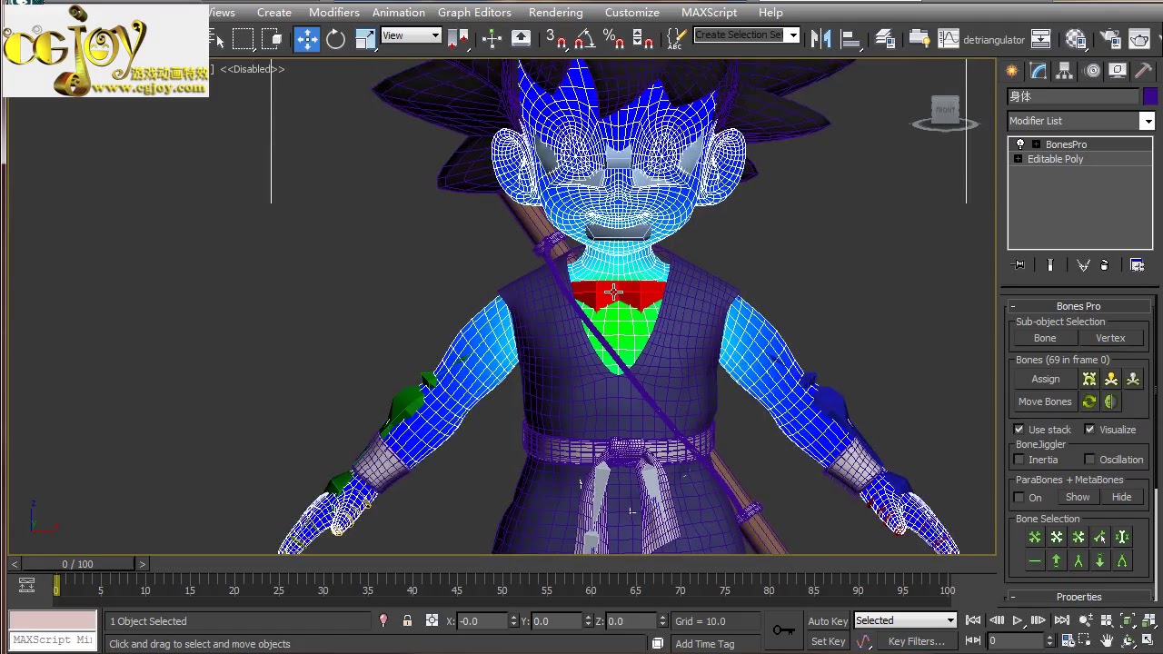Open the Graph Editors menu
The width and height of the screenshot is (1163, 654).
474,12
